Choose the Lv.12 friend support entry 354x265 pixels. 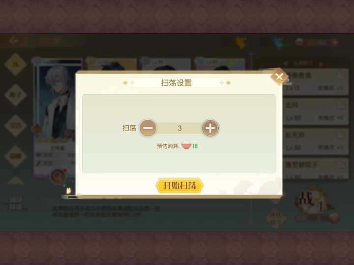315,81
